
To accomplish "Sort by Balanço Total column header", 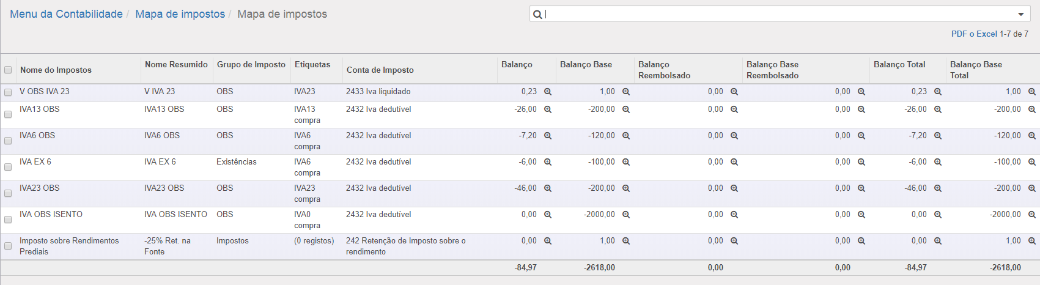I will (899, 64).
